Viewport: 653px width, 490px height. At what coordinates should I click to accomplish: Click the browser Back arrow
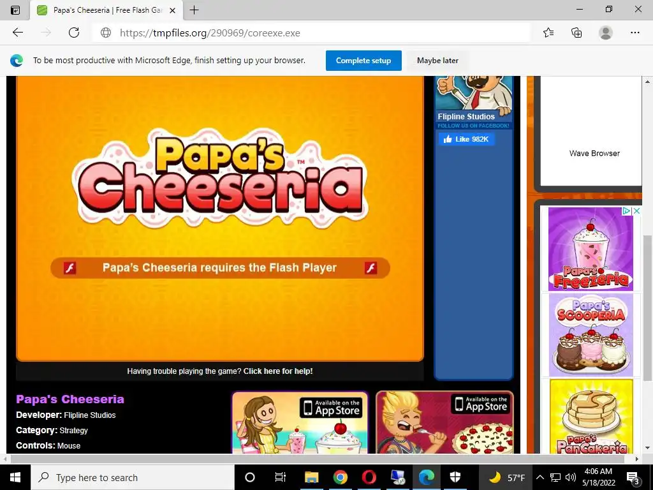17,33
